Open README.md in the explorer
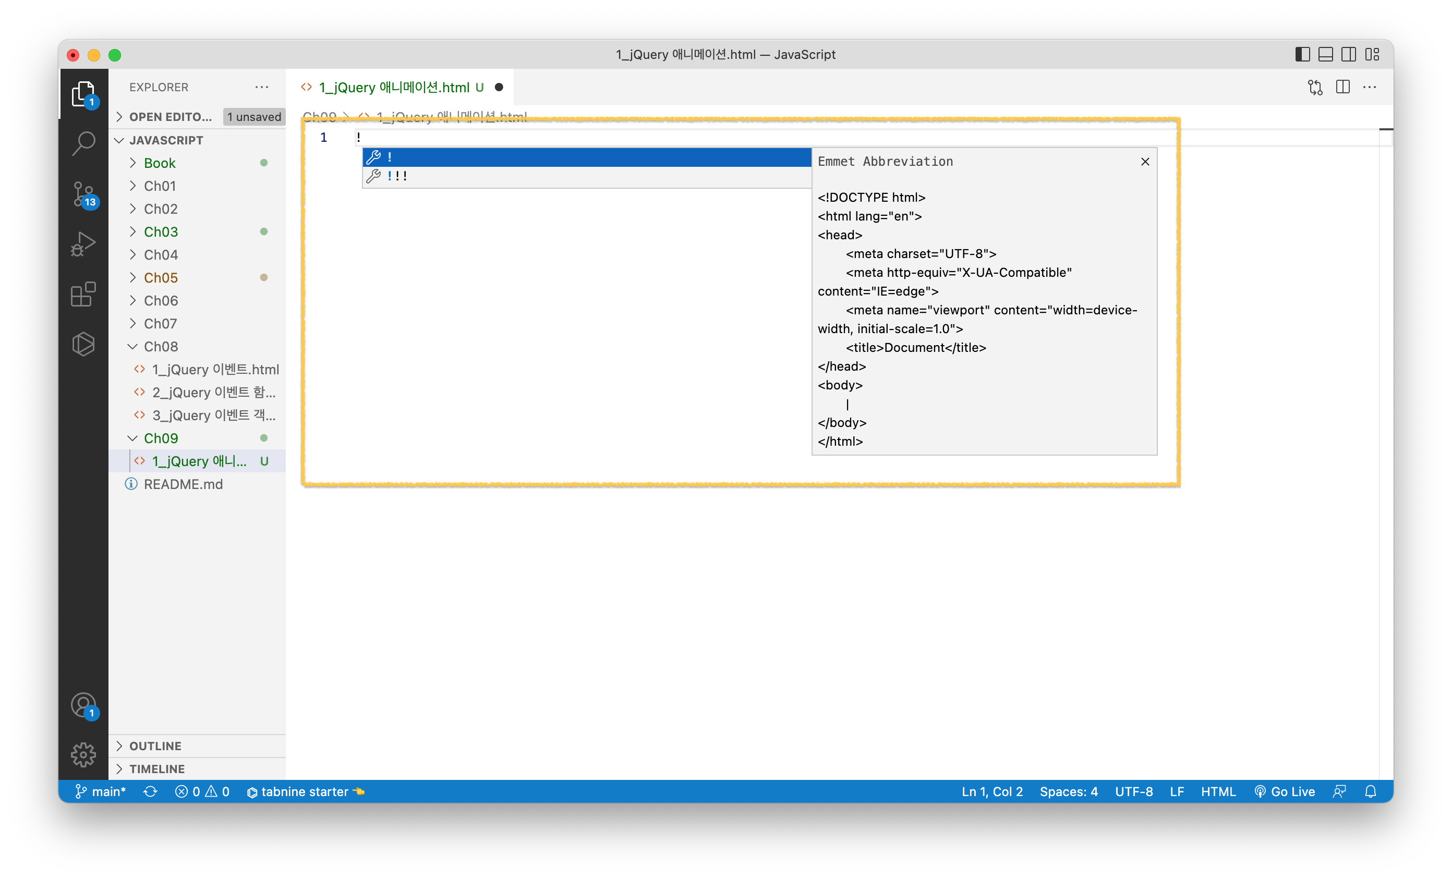Viewport: 1452px width, 880px height. click(x=183, y=484)
